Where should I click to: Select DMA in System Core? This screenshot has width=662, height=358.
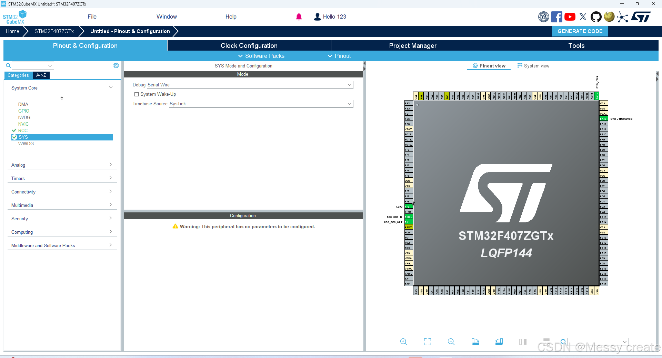point(23,104)
